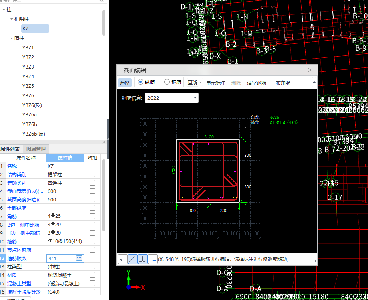Image resolution: width=368 pixels, height=300 pixels.
Task: Select YBZ5 in the component tree
Action: [28, 86]
